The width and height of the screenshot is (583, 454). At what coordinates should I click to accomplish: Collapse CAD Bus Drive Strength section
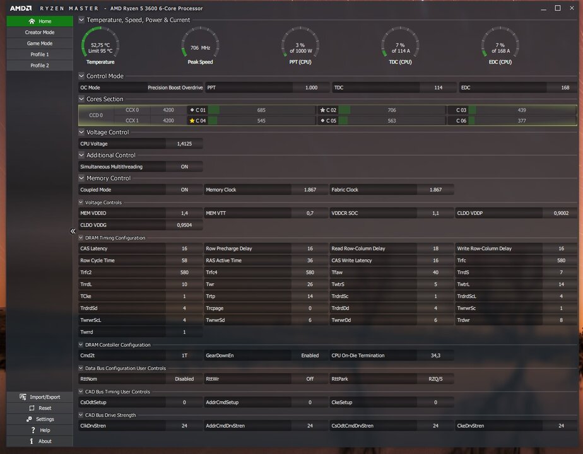[x=81, y=415]
